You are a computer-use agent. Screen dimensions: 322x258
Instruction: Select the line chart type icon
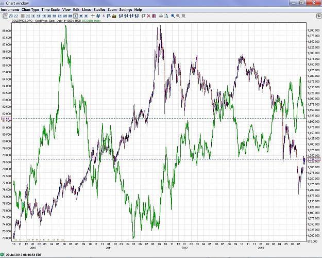pos(16,16)
